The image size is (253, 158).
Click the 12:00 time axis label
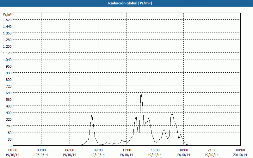click(x=126, y=150)
